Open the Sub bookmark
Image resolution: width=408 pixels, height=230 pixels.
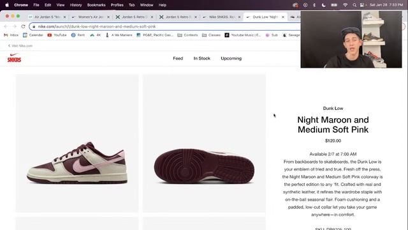click(272, 35)
